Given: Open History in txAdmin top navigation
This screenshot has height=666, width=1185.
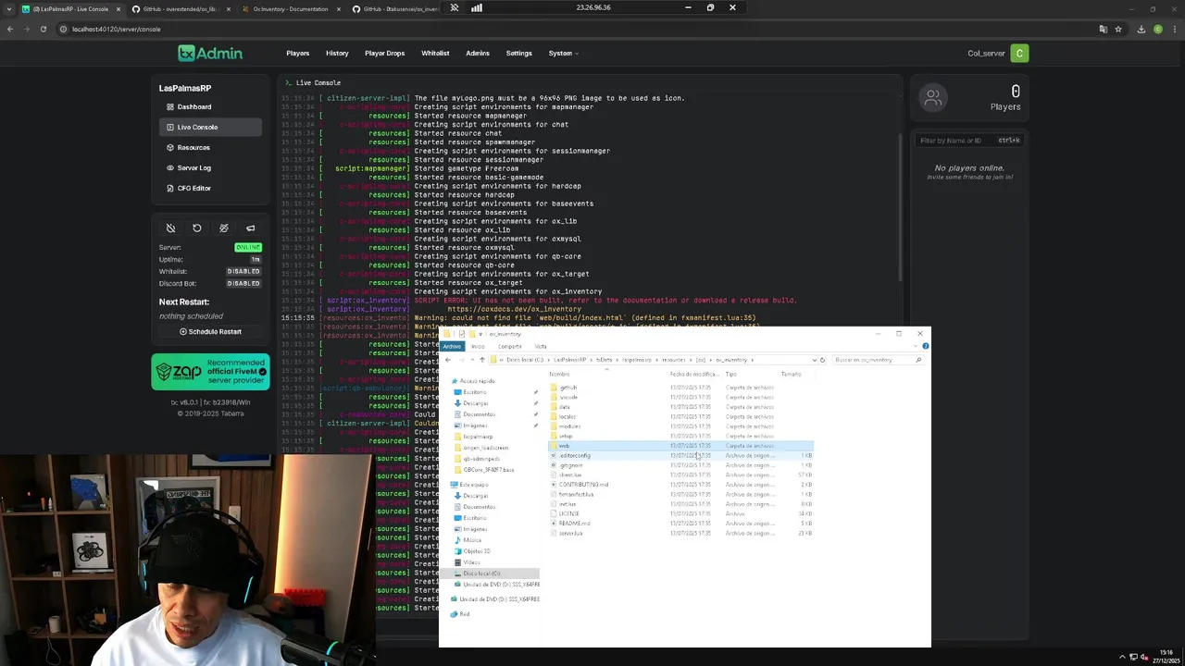Looking at the screenshot, I should 337,53.
